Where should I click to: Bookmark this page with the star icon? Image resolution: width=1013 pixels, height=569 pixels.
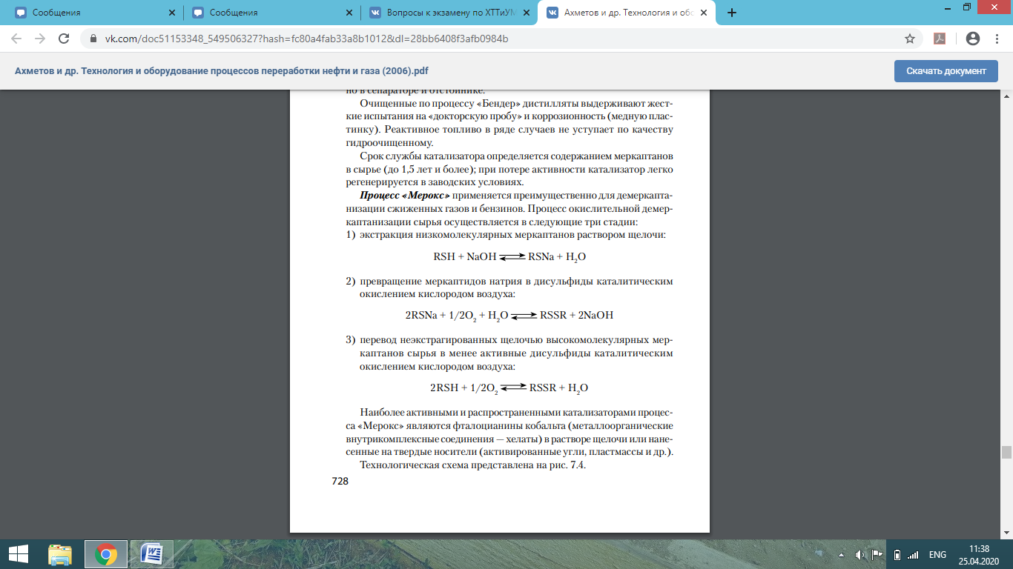(910, 39)
